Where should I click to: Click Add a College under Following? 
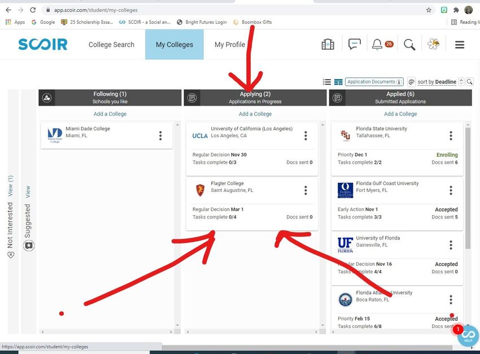coord(110,114)
